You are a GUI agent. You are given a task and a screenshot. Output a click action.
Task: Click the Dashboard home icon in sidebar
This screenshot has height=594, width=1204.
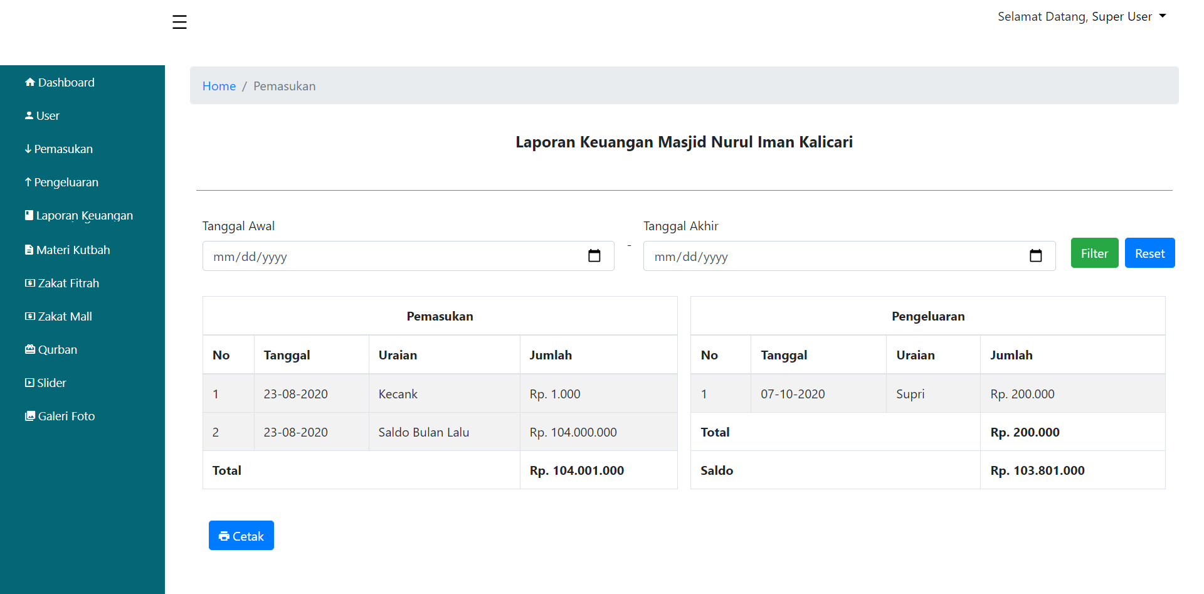point(29,82)
